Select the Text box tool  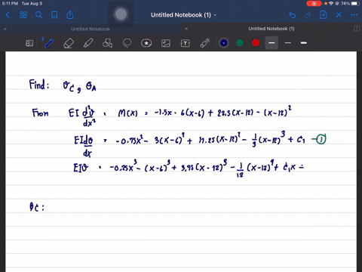[x=186, y=43]
